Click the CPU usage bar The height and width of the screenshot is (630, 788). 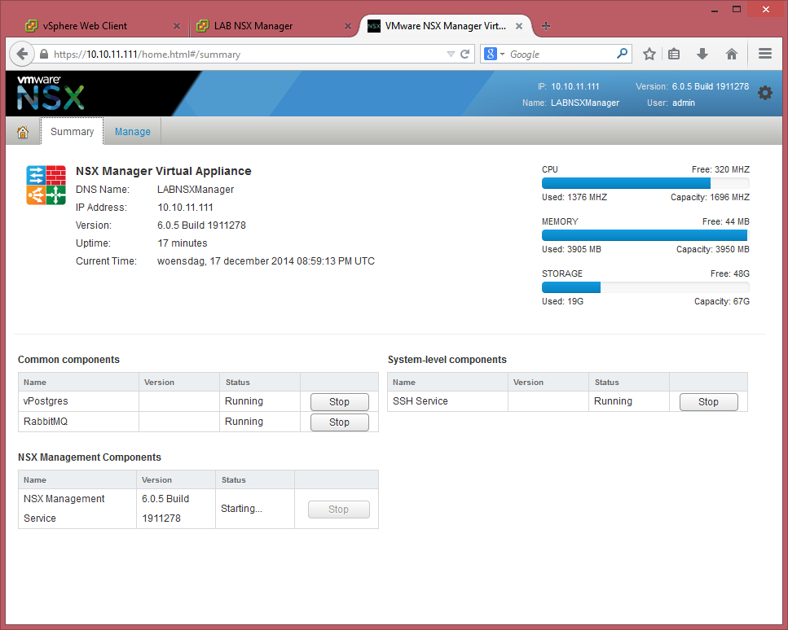[645, 183]
